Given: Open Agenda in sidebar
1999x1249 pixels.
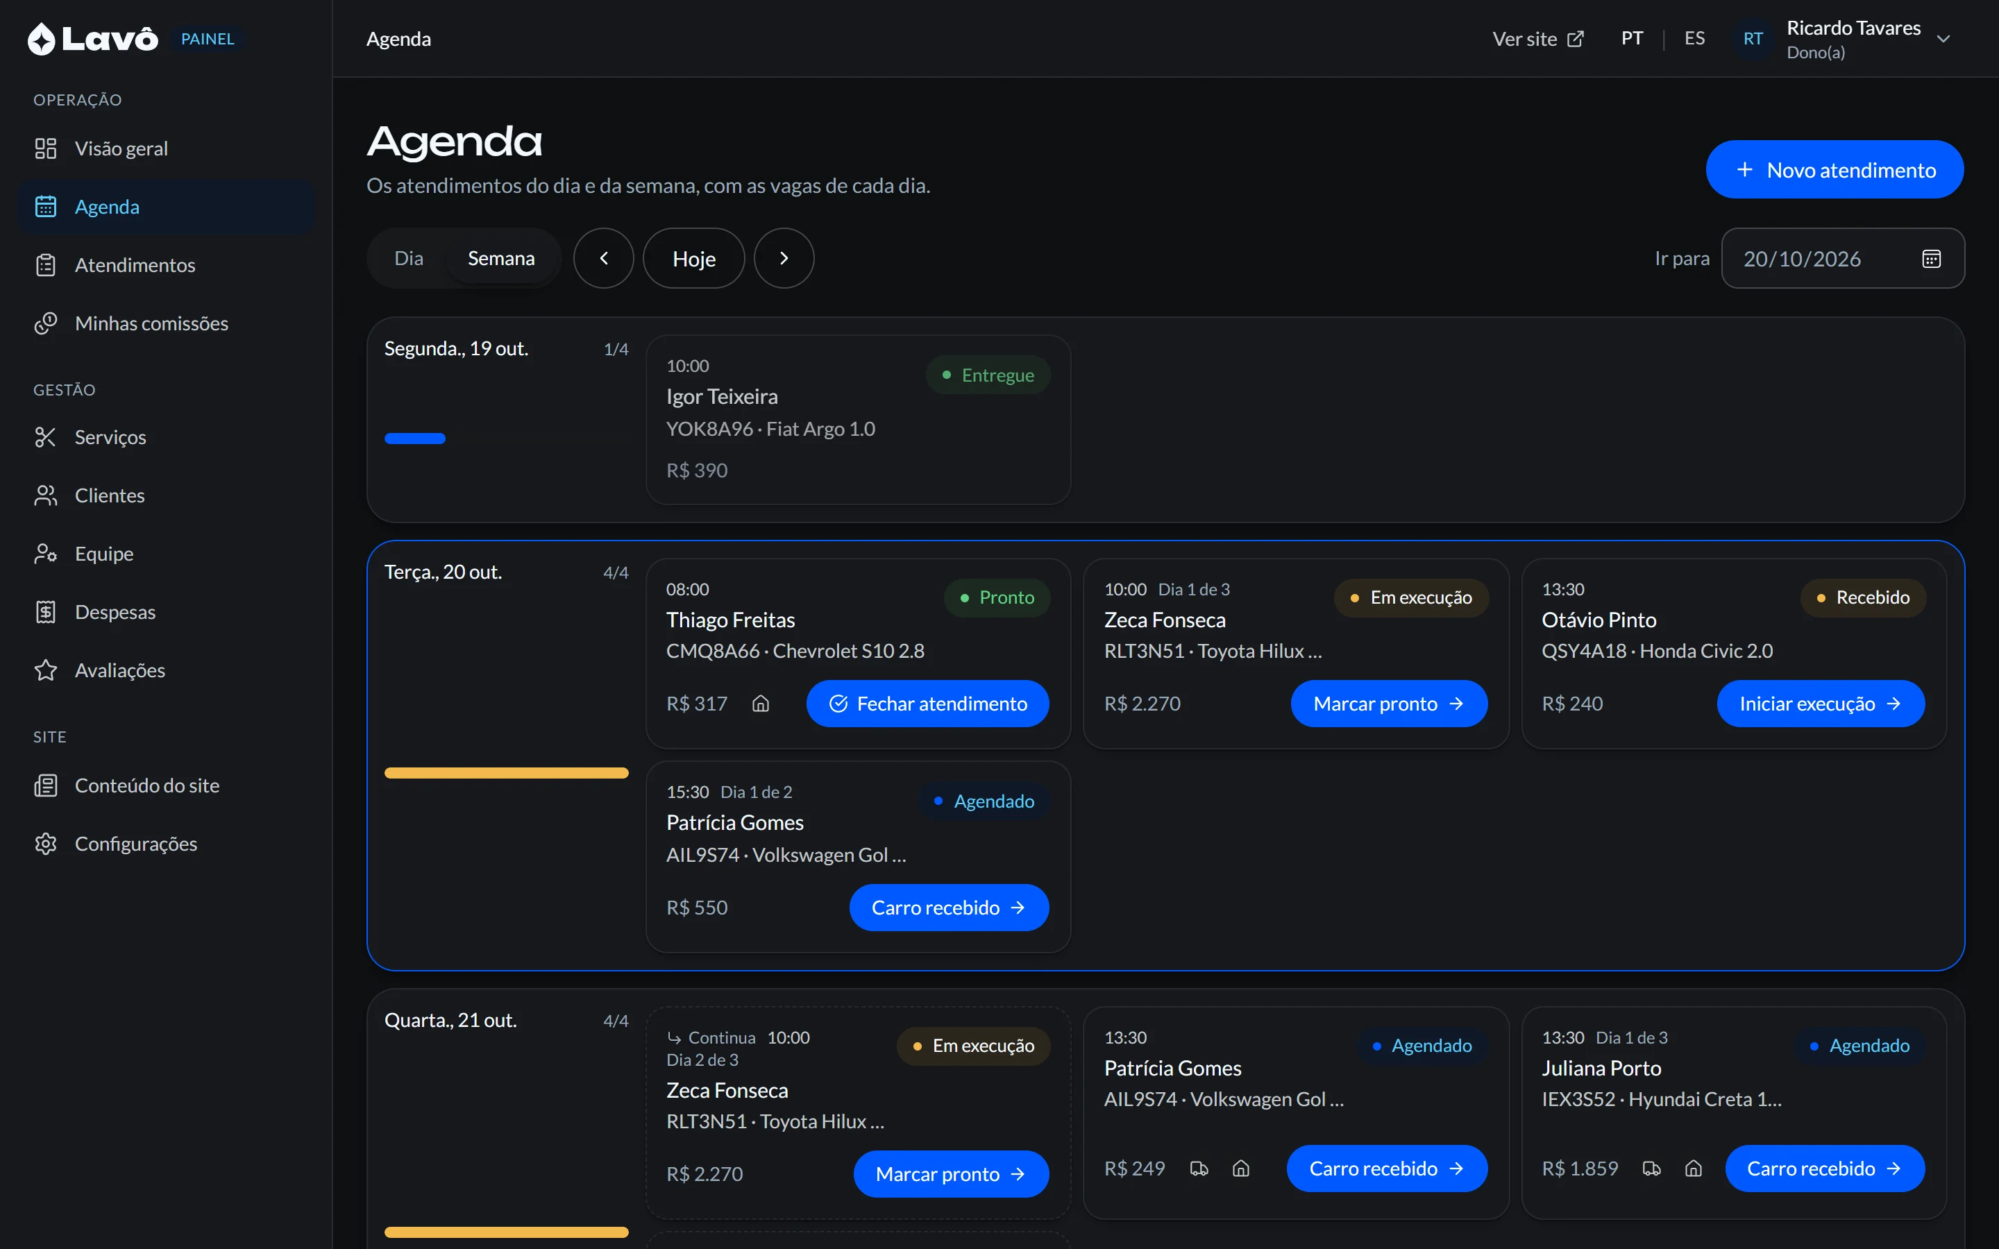Looking at the screenshot, I should 166,207.
